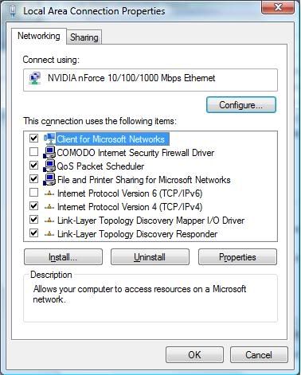The image size is (301, 375).
Task: Dismiss the dialog with Cancel
Action: point(259,354)
